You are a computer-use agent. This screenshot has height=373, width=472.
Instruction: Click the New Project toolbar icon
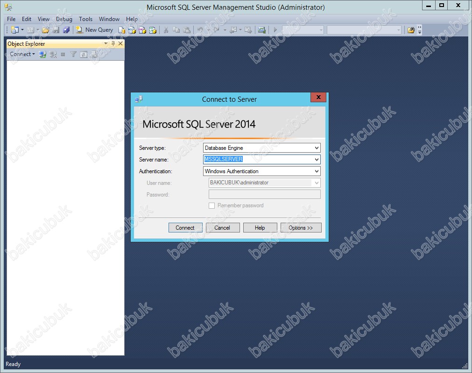(15, 30)
